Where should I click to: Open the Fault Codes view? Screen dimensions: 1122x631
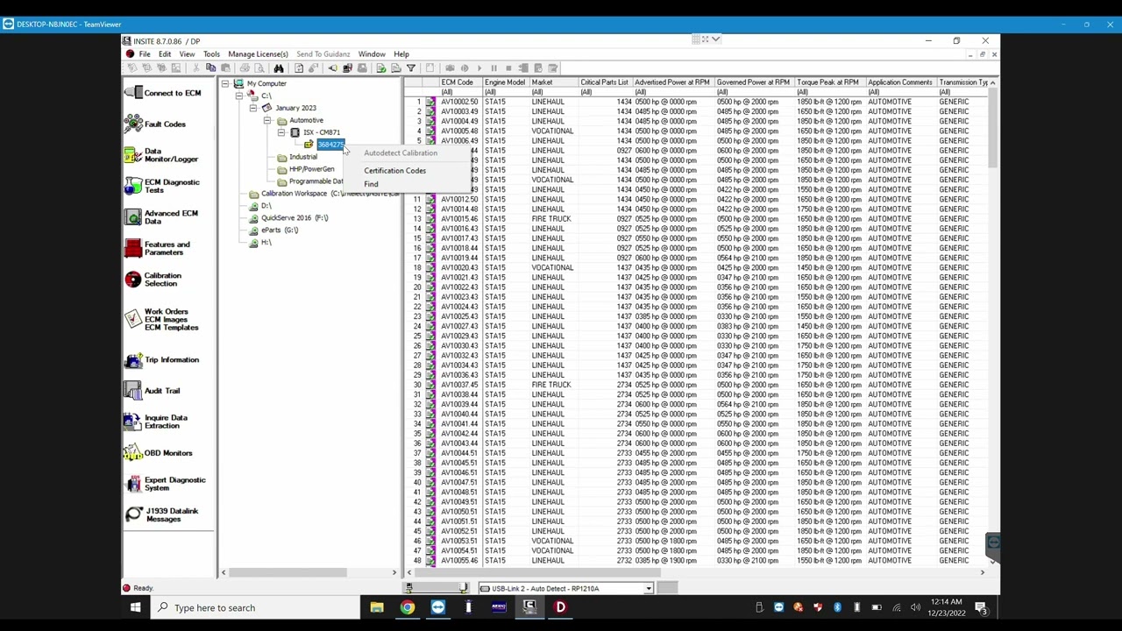(156, 124)
